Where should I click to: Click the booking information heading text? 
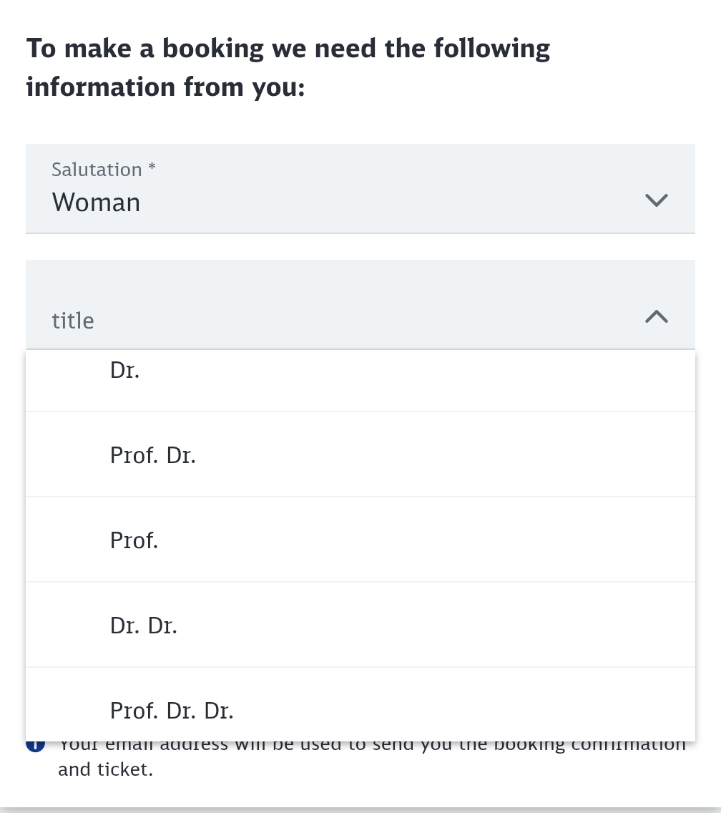coord(288,68)
